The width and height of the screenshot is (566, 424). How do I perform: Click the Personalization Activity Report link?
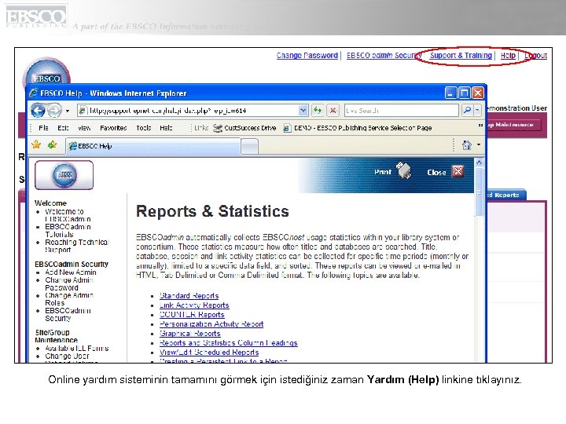[x=211, y=324]
